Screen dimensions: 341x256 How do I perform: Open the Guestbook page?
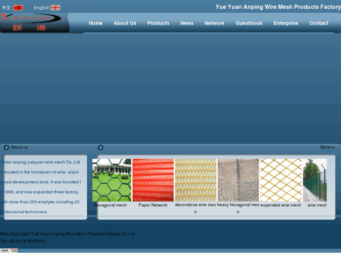click(249, 23)
